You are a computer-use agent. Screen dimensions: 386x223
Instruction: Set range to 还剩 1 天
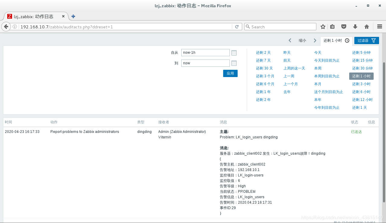(x=359, y=108)
